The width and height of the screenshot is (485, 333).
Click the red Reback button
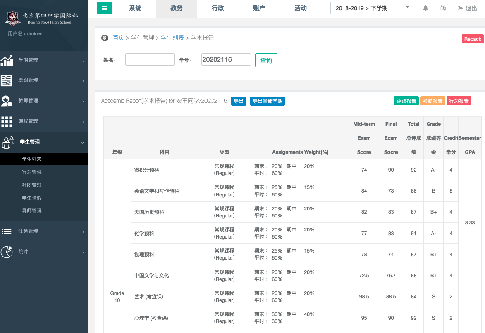point(473,39)
